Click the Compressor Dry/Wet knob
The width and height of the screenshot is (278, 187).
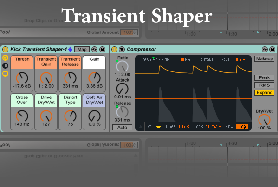pos(264,120)
